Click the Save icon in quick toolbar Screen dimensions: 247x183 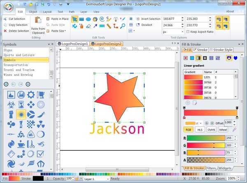click(x=37, y=5)
